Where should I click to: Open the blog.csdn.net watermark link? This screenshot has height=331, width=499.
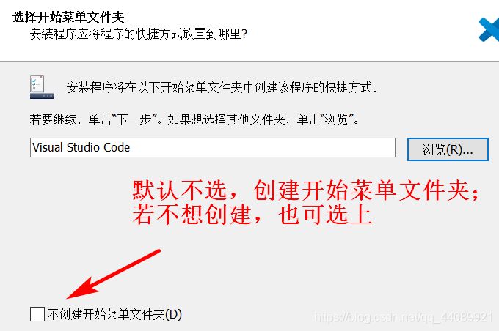pos(404,317)
